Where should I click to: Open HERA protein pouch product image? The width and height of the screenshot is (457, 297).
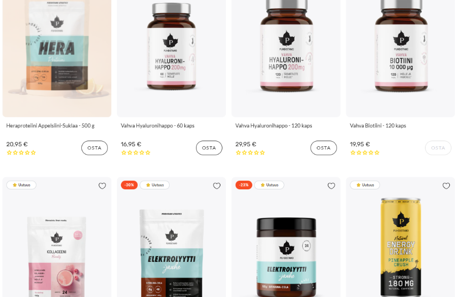pos(57,58)
